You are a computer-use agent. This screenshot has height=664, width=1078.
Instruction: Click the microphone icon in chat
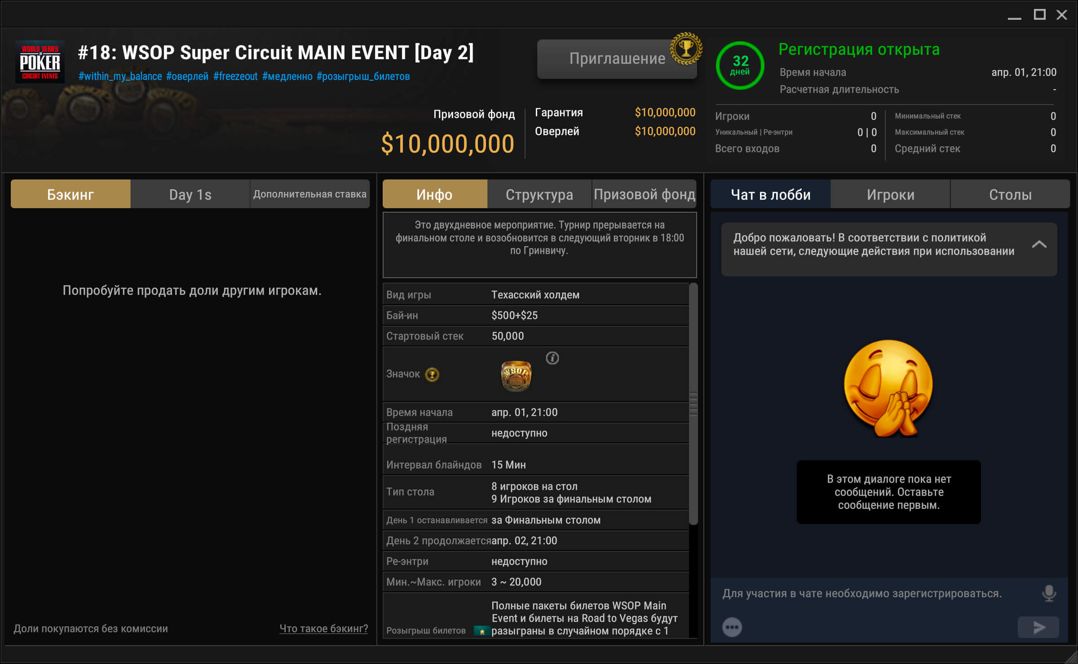pyautogui.click(x=1048, y=593)
